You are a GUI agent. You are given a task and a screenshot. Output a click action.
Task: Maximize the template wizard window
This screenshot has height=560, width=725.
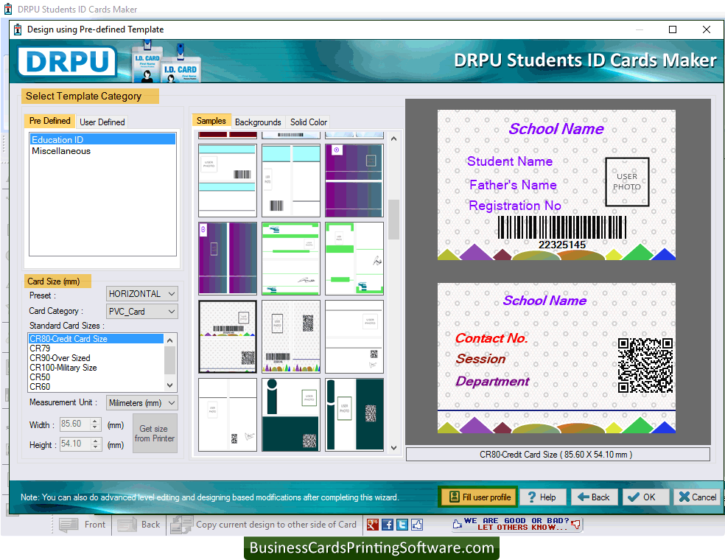673,29
